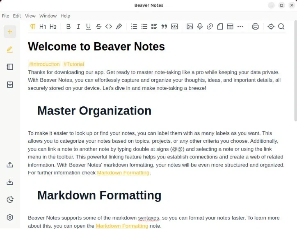Screen dimensions: 297x229
Task: Open the archive icon in sidebar
Action: pos(10,85)
